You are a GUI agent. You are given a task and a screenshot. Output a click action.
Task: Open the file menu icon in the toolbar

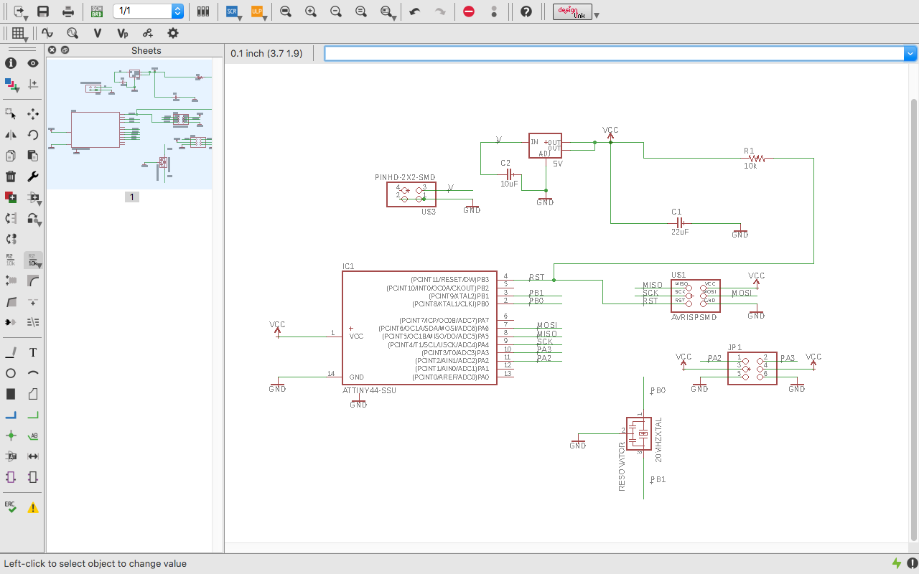(20, 11)
